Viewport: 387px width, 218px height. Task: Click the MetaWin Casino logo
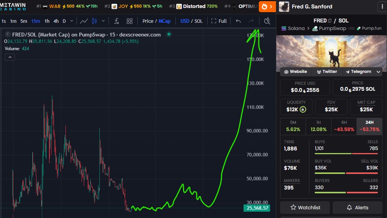(x=13, y=7)
